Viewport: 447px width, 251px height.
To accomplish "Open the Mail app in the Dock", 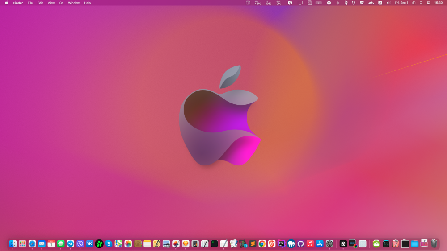I will point(42,243).
